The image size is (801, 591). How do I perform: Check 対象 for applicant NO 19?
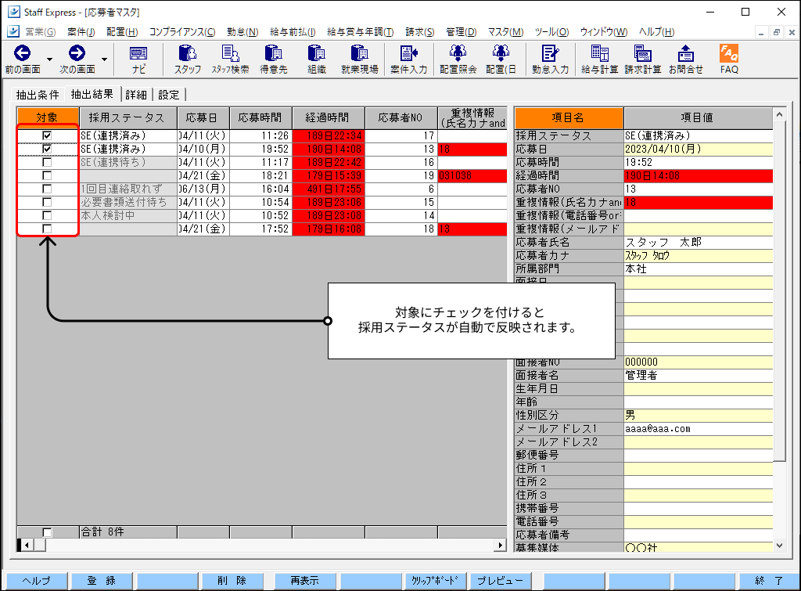(x=47, y=175)
